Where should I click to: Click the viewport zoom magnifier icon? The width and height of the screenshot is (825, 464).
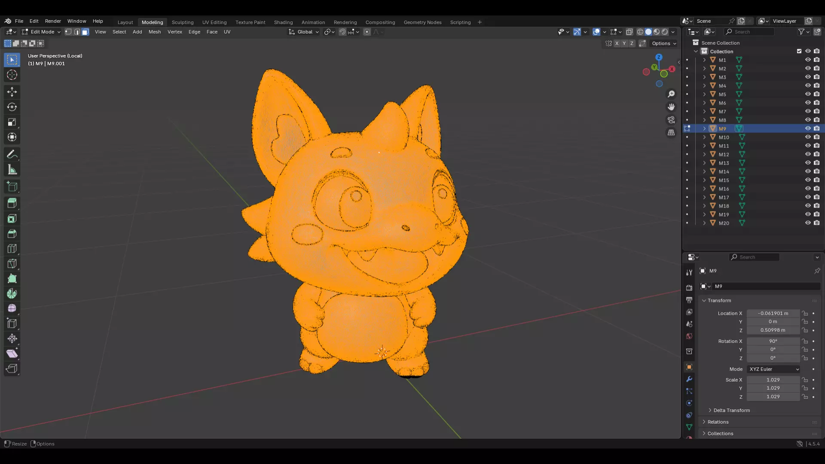pos(671,94)
